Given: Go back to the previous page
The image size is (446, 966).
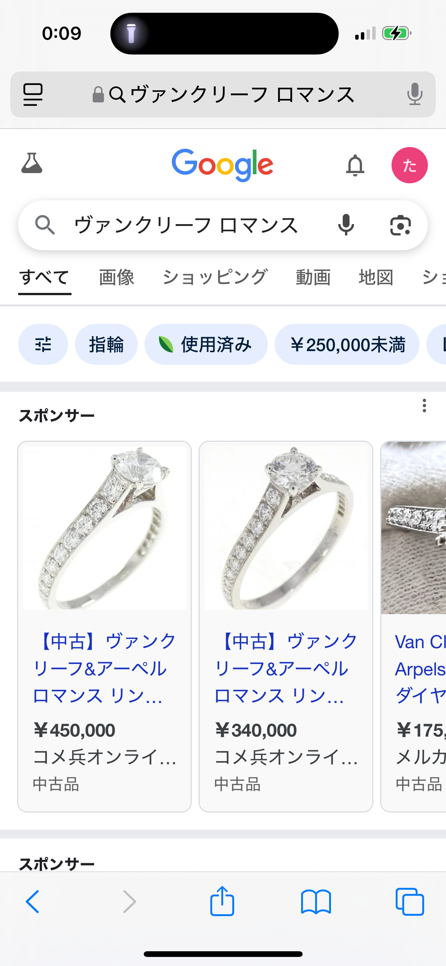Looking at the screenshot, I should pyautogui.click(x=33, y=902).
